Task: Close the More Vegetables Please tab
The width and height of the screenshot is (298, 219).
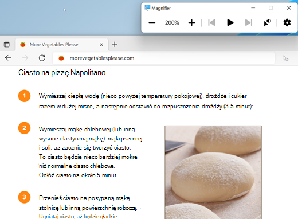Action: tap(101, 45)
